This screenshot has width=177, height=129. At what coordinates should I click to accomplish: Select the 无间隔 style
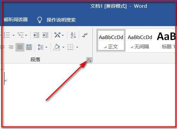point(140,41)
